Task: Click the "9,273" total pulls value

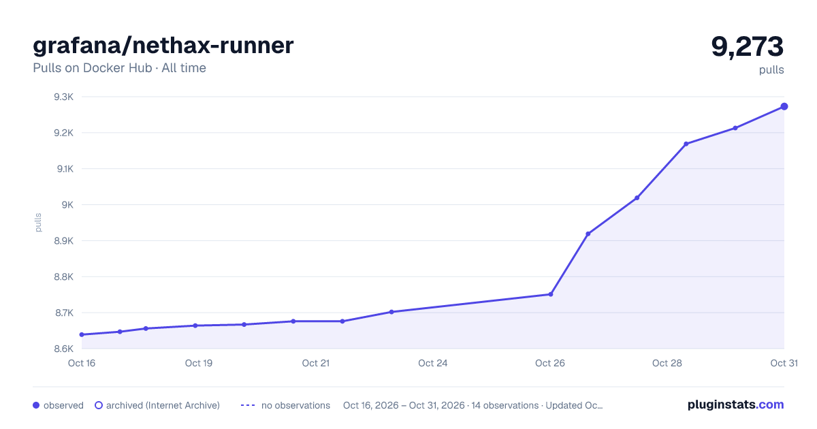Action: tap(748, 46)
